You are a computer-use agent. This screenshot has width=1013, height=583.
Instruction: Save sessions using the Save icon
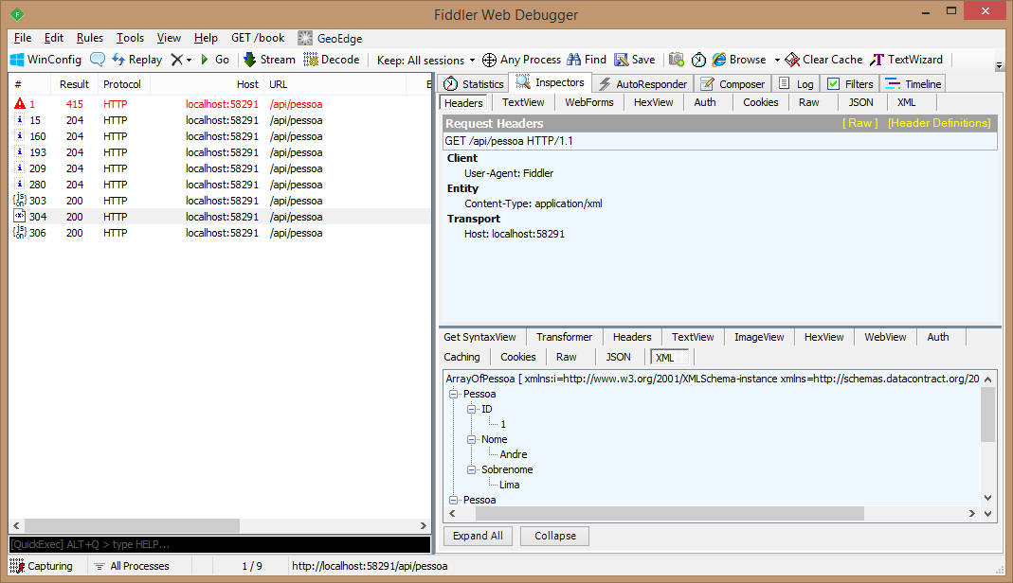[634, 60]
